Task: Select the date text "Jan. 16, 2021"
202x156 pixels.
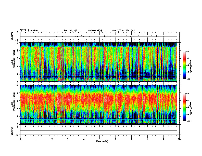Action: coord(71,31)
